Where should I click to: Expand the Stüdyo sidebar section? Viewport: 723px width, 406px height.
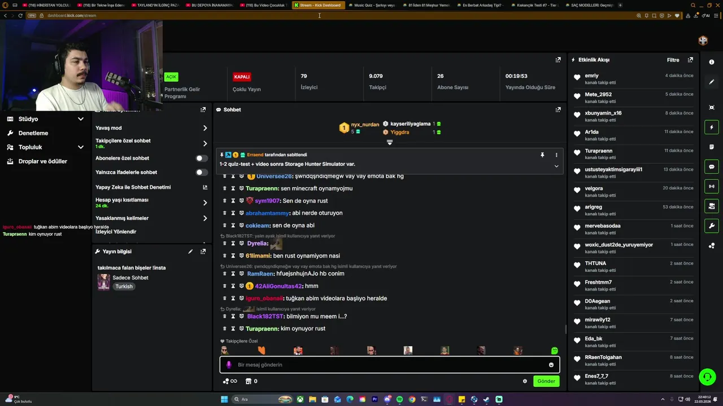tap(81, 119)
